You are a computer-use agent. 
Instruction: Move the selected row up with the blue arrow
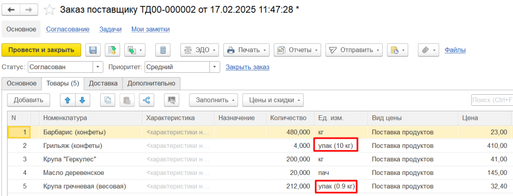click(x=68, y=100)
